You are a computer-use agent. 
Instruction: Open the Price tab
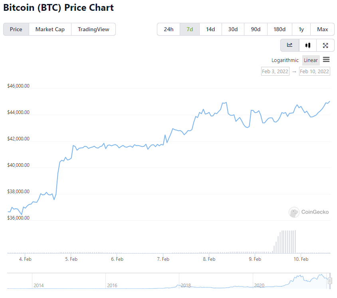point(16,29)
